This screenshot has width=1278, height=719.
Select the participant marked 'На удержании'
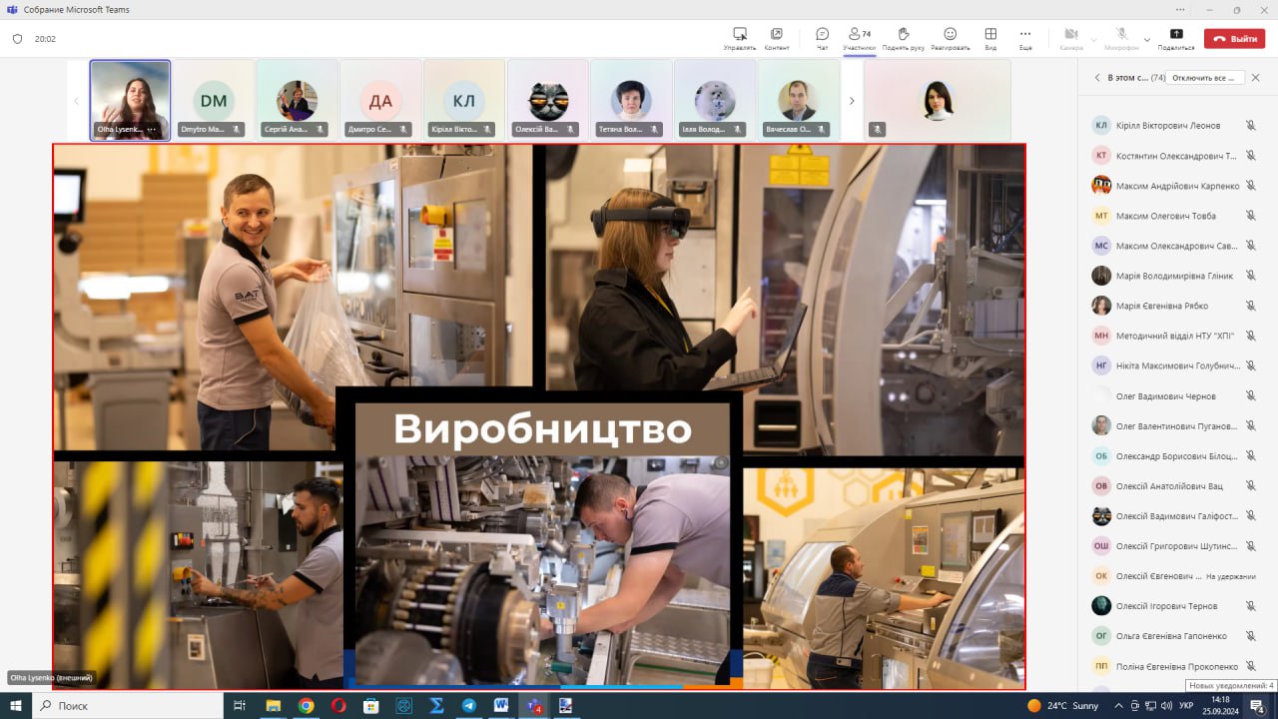[x=1174, y=575]
